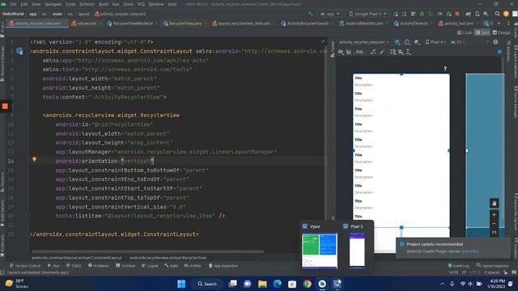Open the Pixel 4 preview device dropdown
The width and height of the screenshot is (518, 291).
436,42
